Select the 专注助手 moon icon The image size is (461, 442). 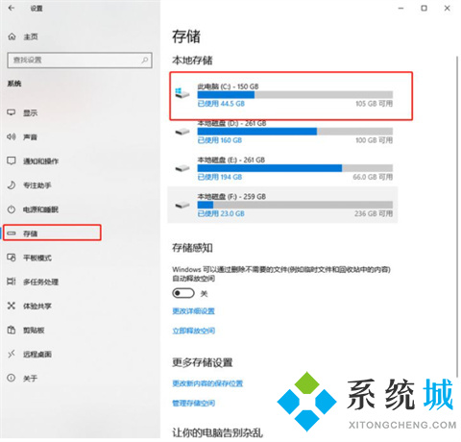point(12,185)
